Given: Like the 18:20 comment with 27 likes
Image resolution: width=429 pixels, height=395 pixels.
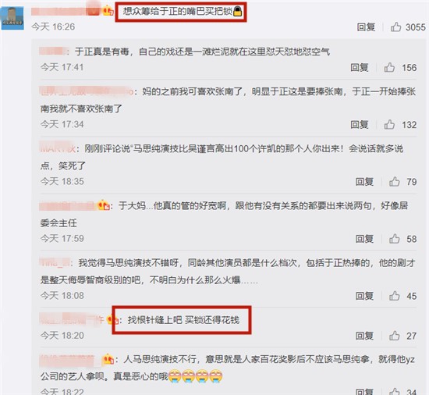Looking at the screenshot, I should click(394, 336).
